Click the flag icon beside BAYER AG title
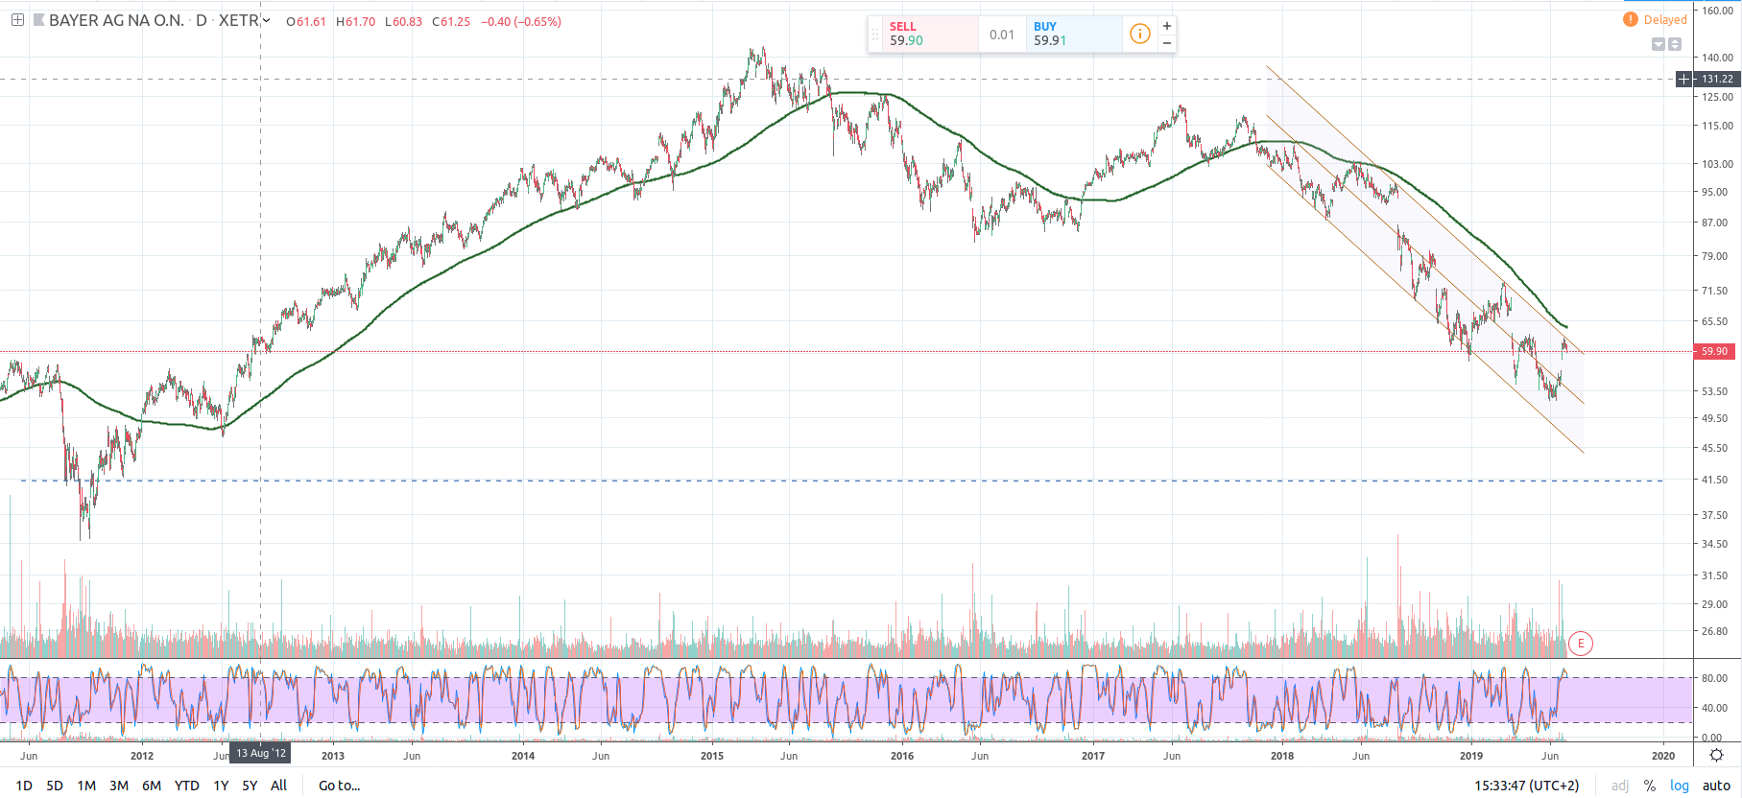 pos(39,20)
